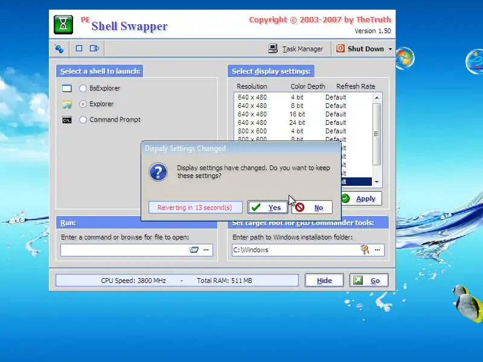Viewport: 483px width, 362px height.
Task: Apply the selected display settings
Action: [x=361, y=198]
